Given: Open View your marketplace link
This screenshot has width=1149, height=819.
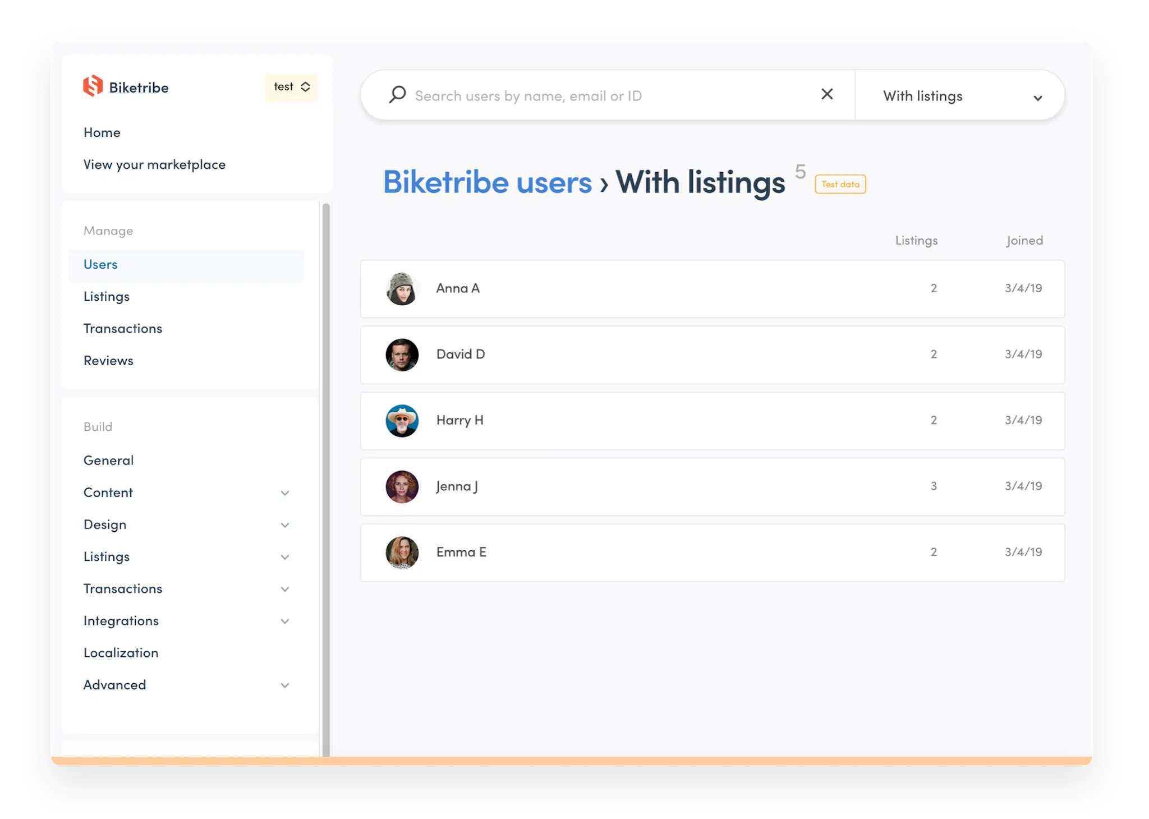Looking at the screenshot, I should tap(154, 165).
